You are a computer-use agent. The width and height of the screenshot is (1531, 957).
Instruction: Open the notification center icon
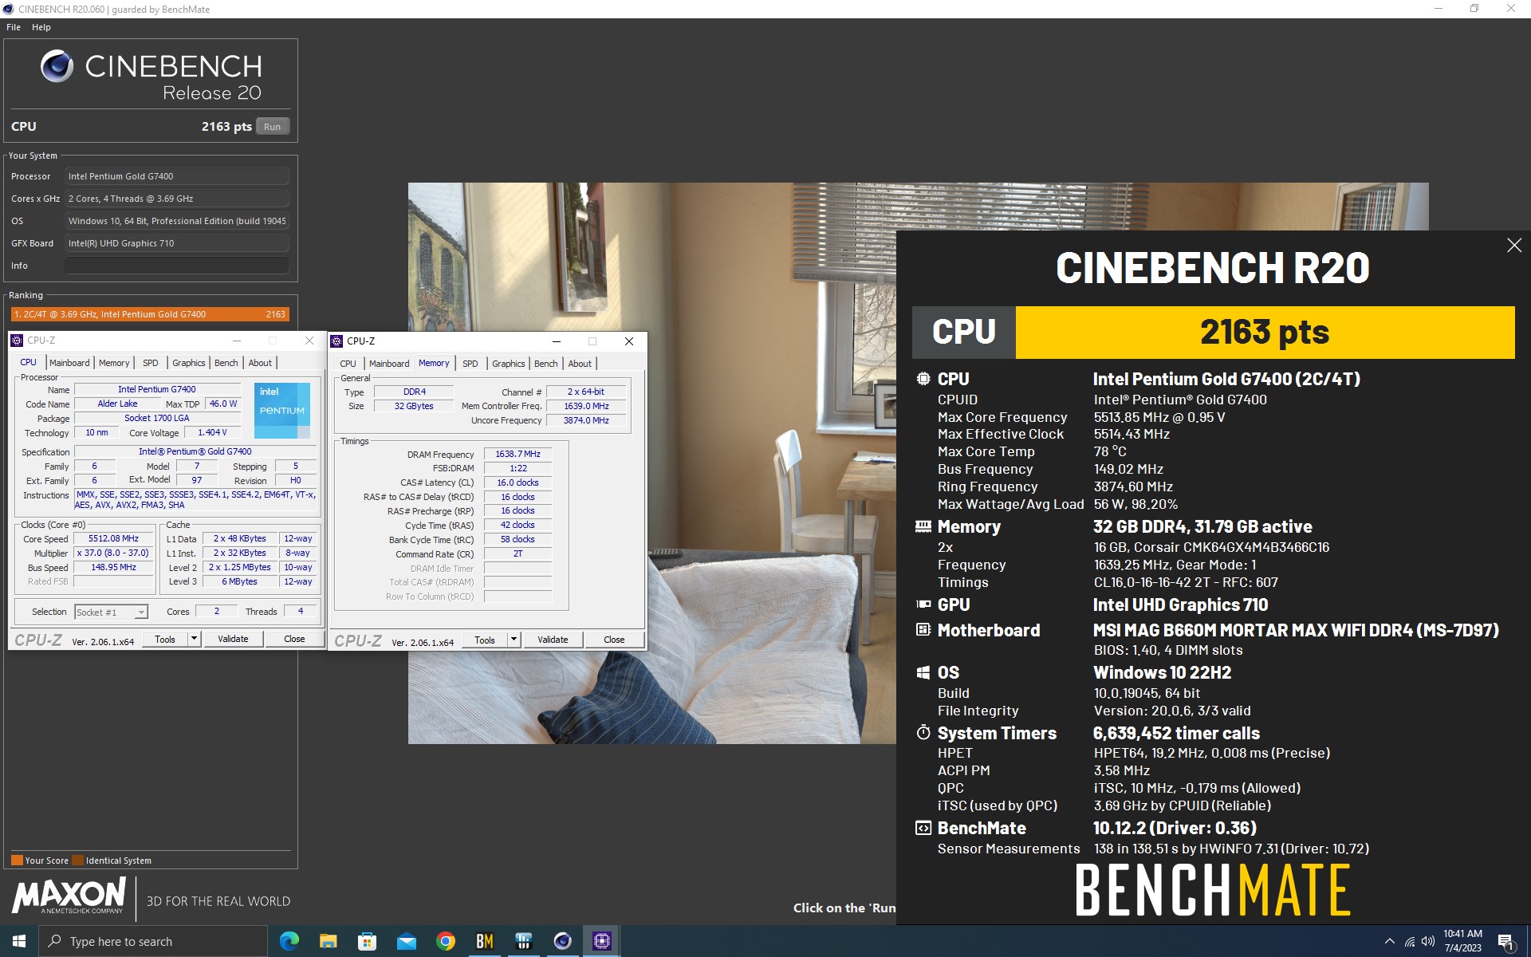1506,942
